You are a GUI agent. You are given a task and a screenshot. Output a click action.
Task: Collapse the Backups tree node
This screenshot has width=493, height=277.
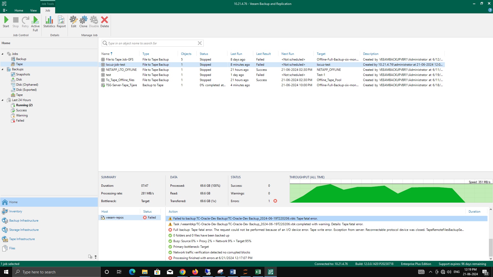[3, 69]
